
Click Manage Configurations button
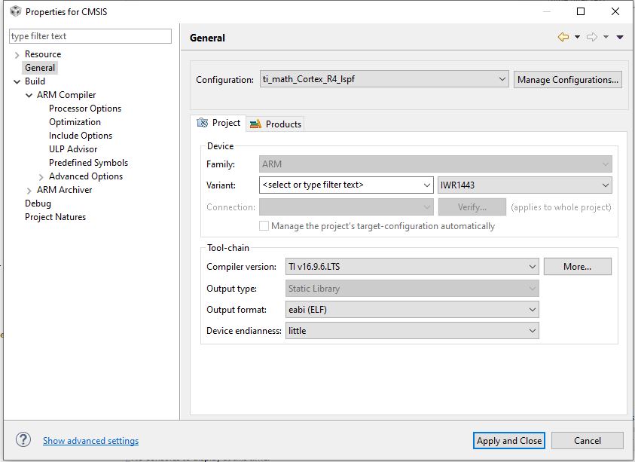(568, 79)
